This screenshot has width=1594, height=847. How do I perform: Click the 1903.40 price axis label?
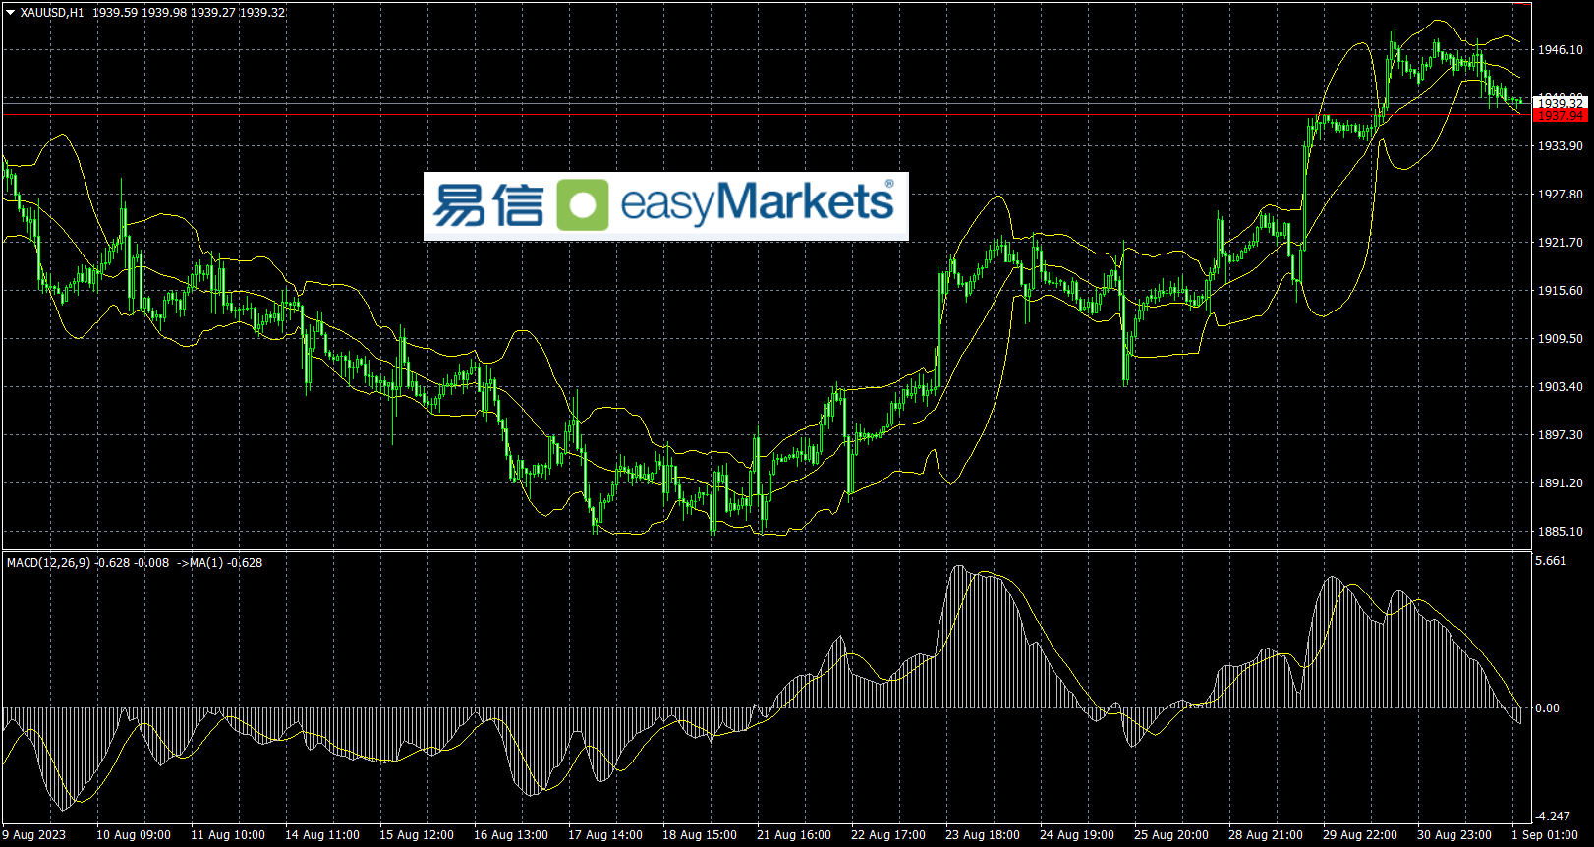(x=1561, y=387)
